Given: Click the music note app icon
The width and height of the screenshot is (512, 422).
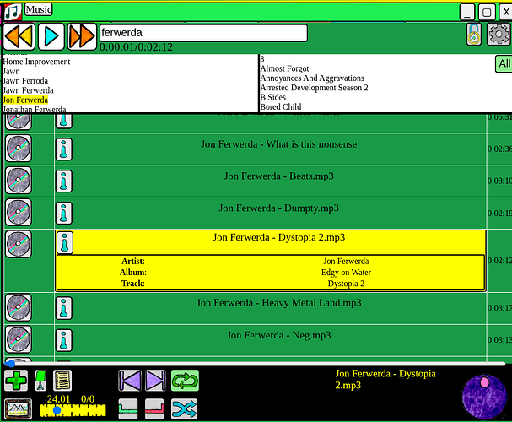Looking at the screenshot, I should pos(13,12).
